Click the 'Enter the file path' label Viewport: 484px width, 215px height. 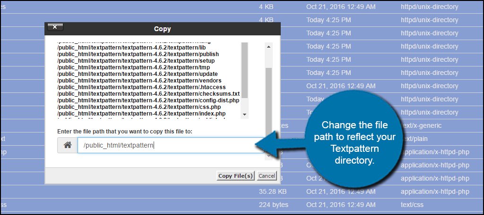click(125, 132)
